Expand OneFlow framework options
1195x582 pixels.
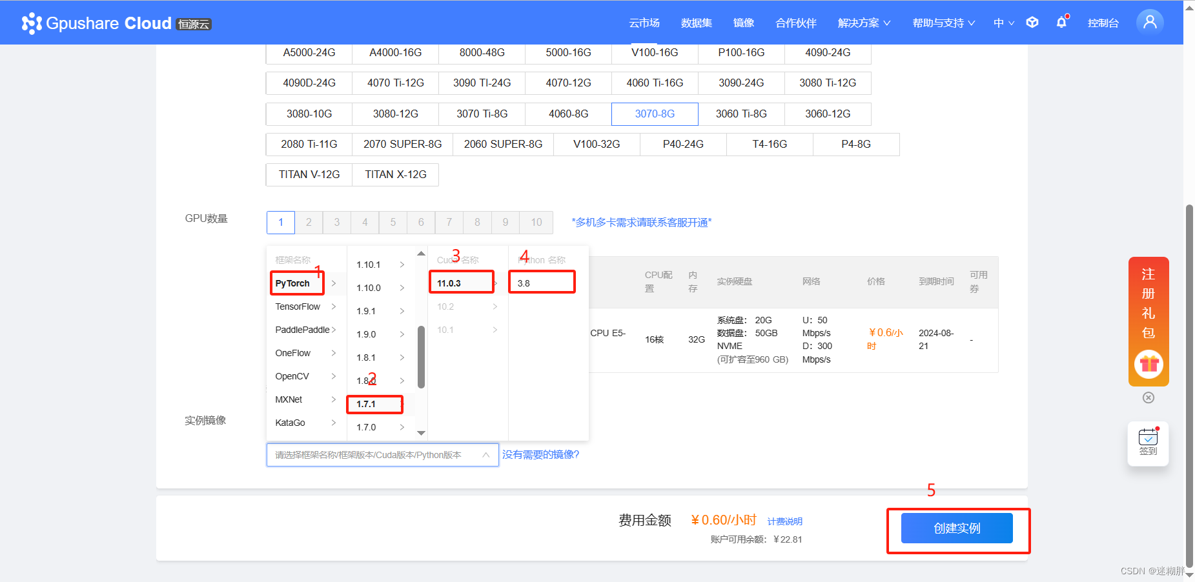[306, 353]
